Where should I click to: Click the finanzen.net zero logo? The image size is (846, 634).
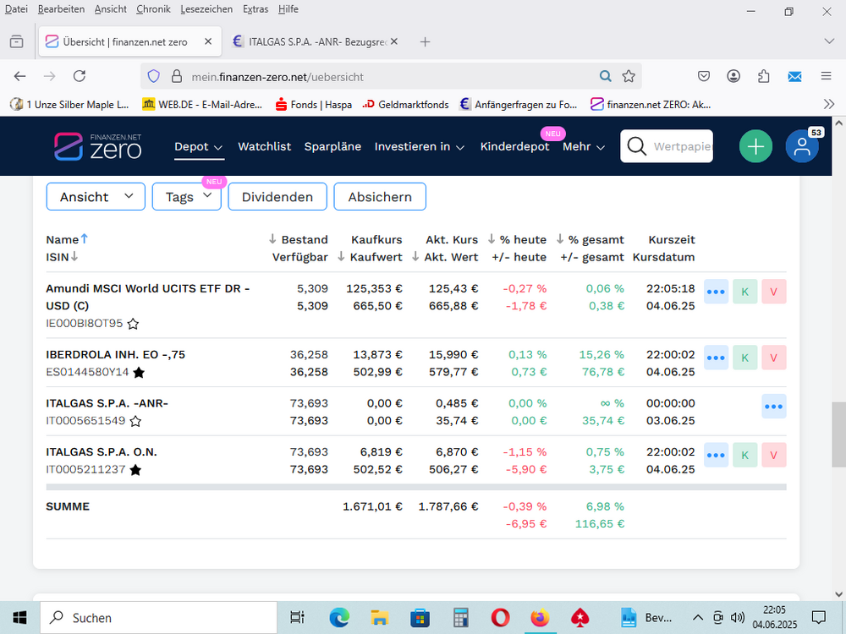[x=97, y=146]
